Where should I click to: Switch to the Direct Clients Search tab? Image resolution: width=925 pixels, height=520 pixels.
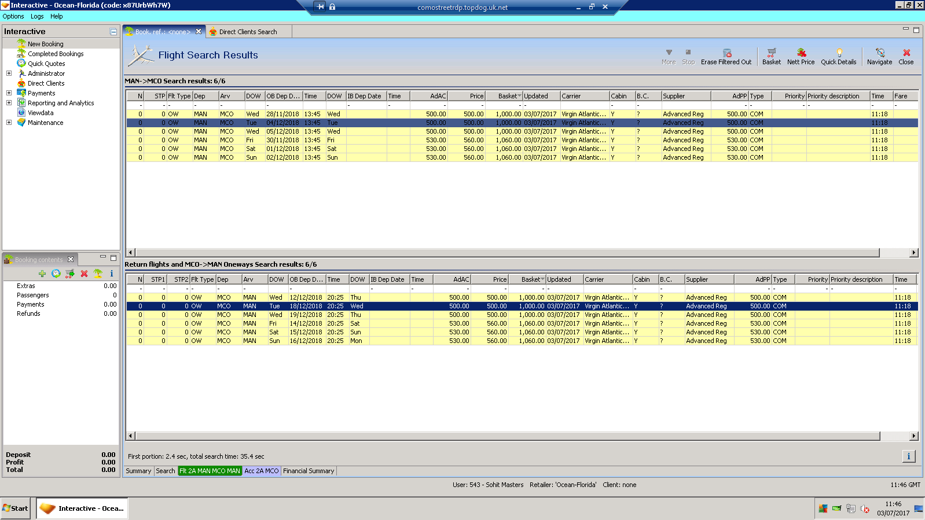[x=248, y=32]
